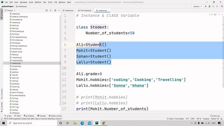Click the Collapse All icon in Project panel

[50, 10]
